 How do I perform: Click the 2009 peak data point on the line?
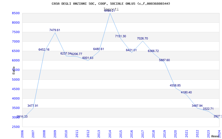[x=55, y=33]
